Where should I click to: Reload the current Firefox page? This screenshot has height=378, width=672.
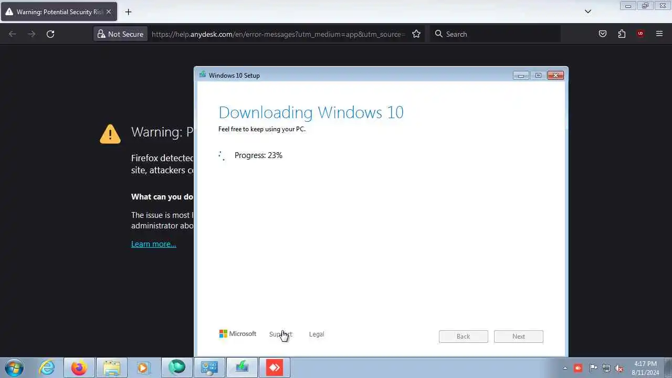[x=50, y=34]
